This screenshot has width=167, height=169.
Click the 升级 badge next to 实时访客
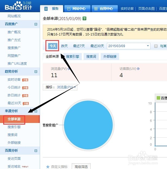point(25,80)
